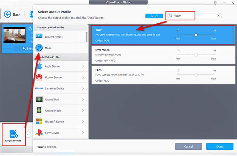Click 'Huawei Device' label
Viewport: 237px width, 156px height.
[53, 77]
